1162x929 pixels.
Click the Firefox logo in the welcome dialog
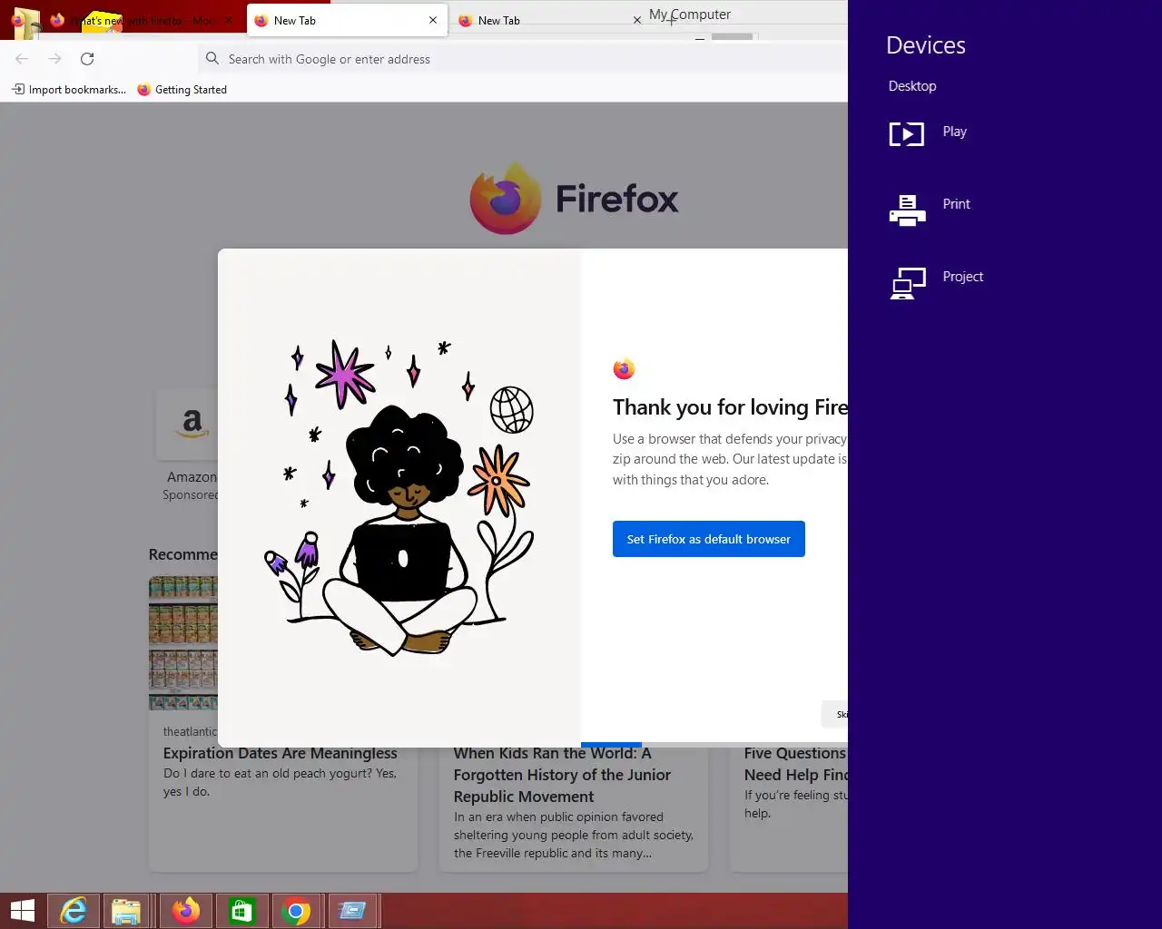624,368
